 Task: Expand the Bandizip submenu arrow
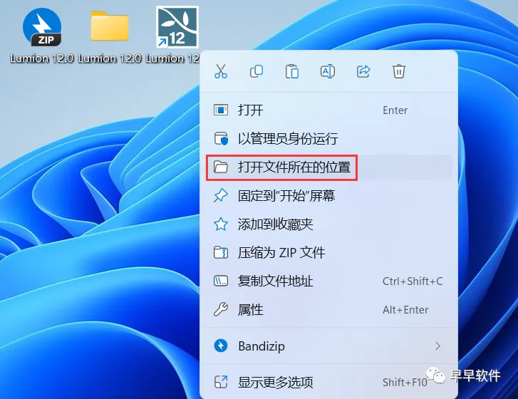[x=437, y=346]
